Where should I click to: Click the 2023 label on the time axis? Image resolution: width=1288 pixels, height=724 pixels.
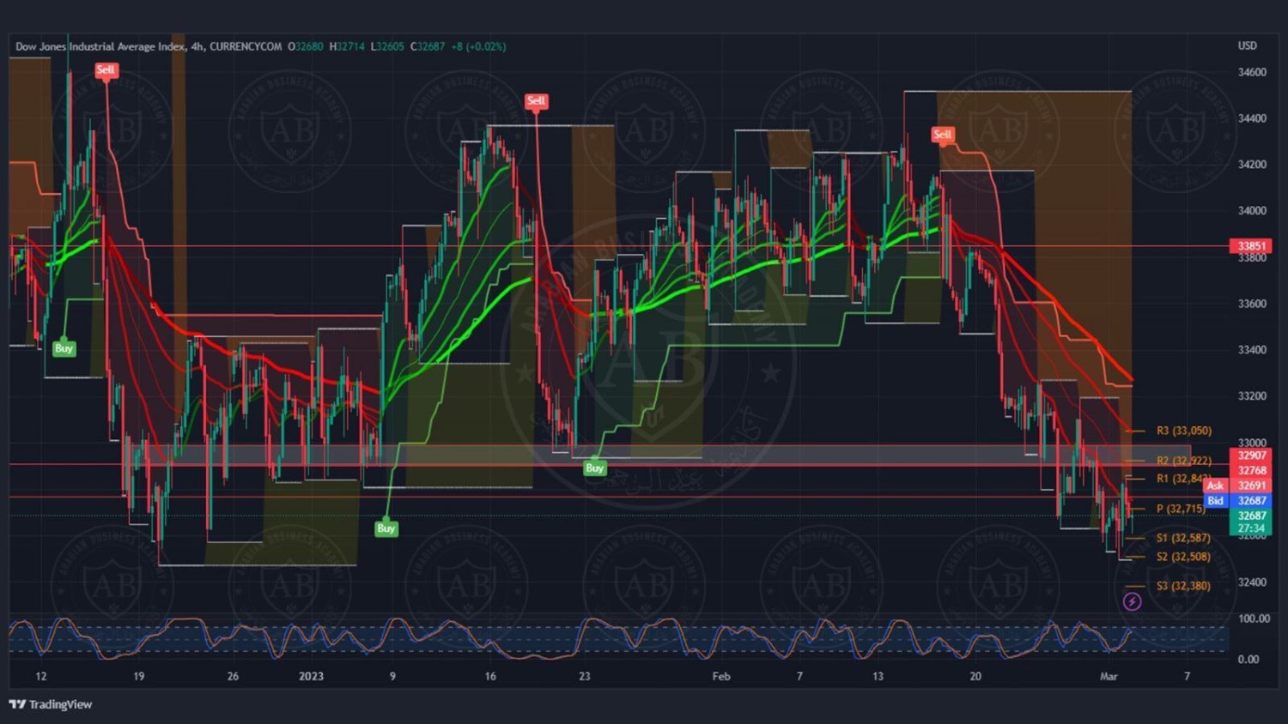tap(311, 676)
